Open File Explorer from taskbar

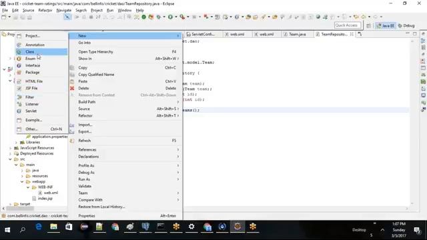coord(53,227)
